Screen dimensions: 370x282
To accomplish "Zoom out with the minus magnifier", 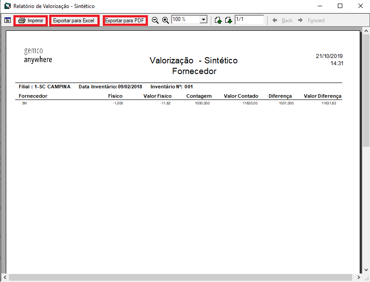I will (155, 20).
